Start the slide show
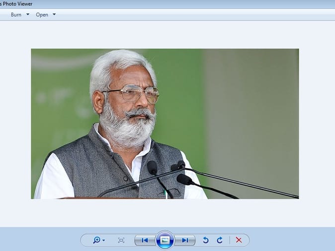 165,240
